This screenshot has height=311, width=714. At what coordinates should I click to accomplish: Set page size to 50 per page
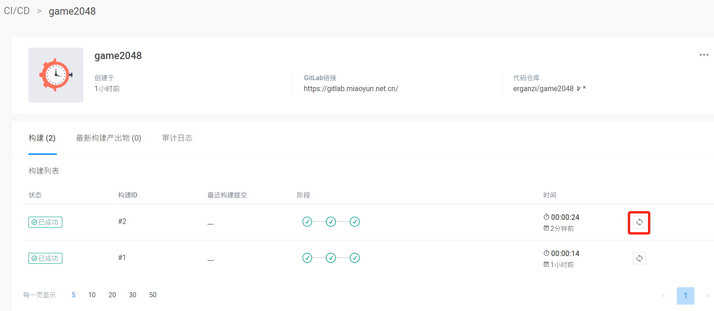click(153, 295)
